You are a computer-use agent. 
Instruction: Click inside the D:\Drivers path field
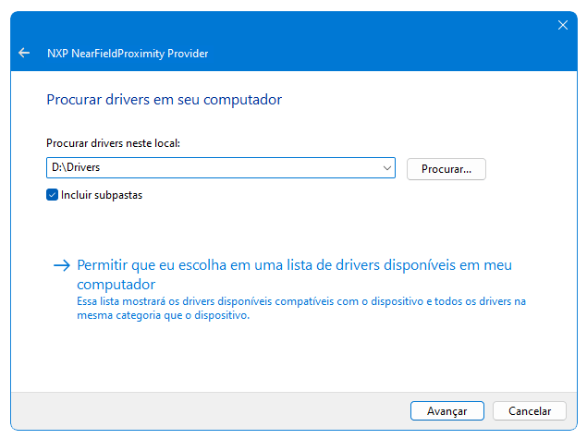click(x=214, y=168)
